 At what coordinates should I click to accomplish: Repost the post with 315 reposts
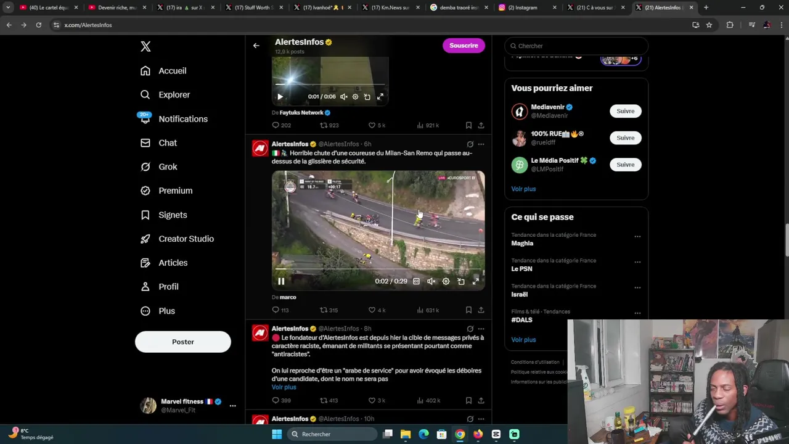pos(329,310)
